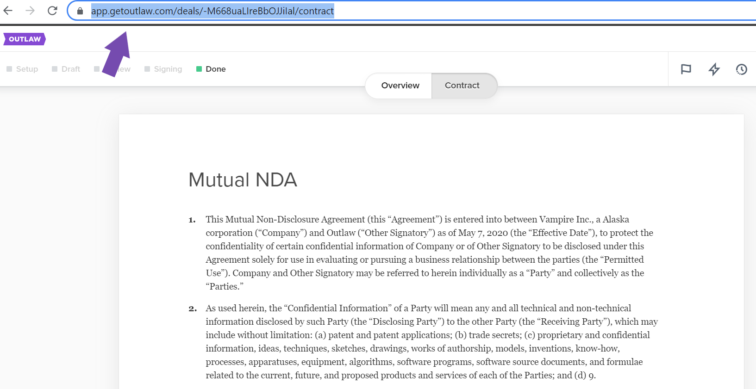Click the URL address bar

[x=412, y=11]
